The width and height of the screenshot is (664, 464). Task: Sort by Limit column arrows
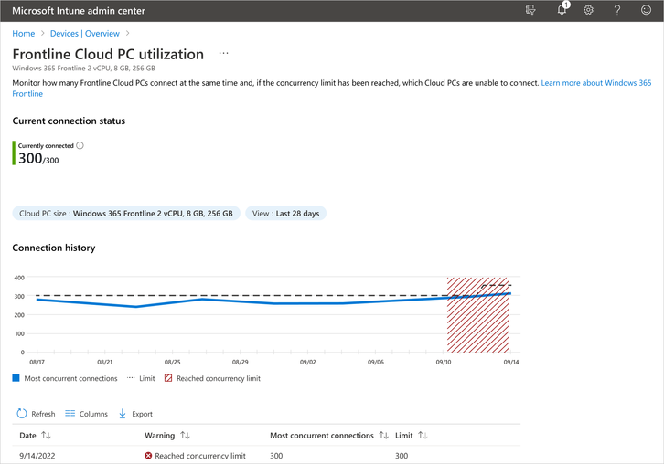(423, 435)
